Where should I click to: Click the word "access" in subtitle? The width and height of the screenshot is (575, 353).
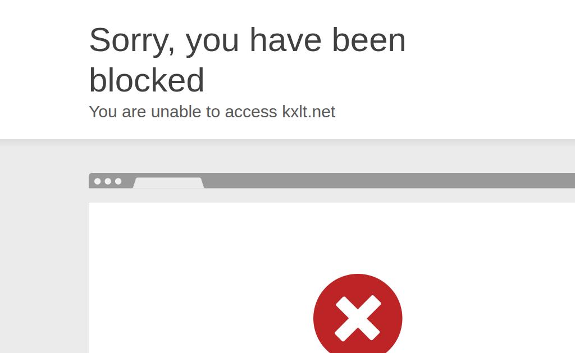(x=251, y=112)
